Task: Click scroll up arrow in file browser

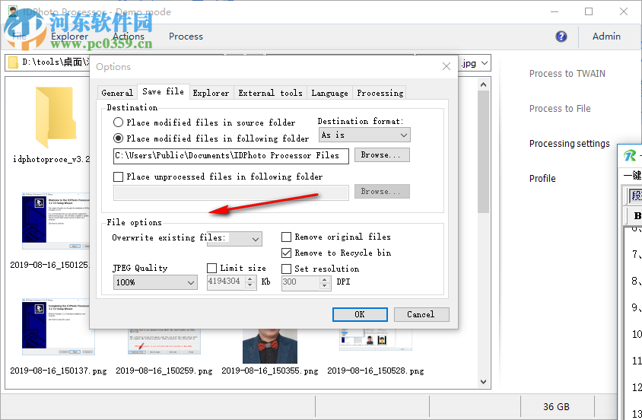Action: pyautogui.click(x=484, y=84)
